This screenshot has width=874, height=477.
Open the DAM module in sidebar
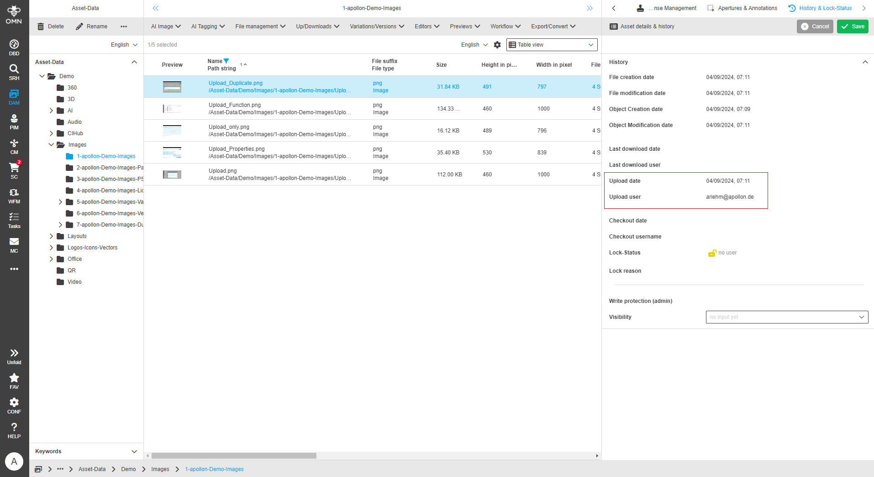click(14, 96)
